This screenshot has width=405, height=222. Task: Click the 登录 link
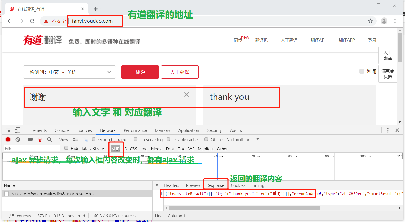pyautogui.click(x=372, y=40)
